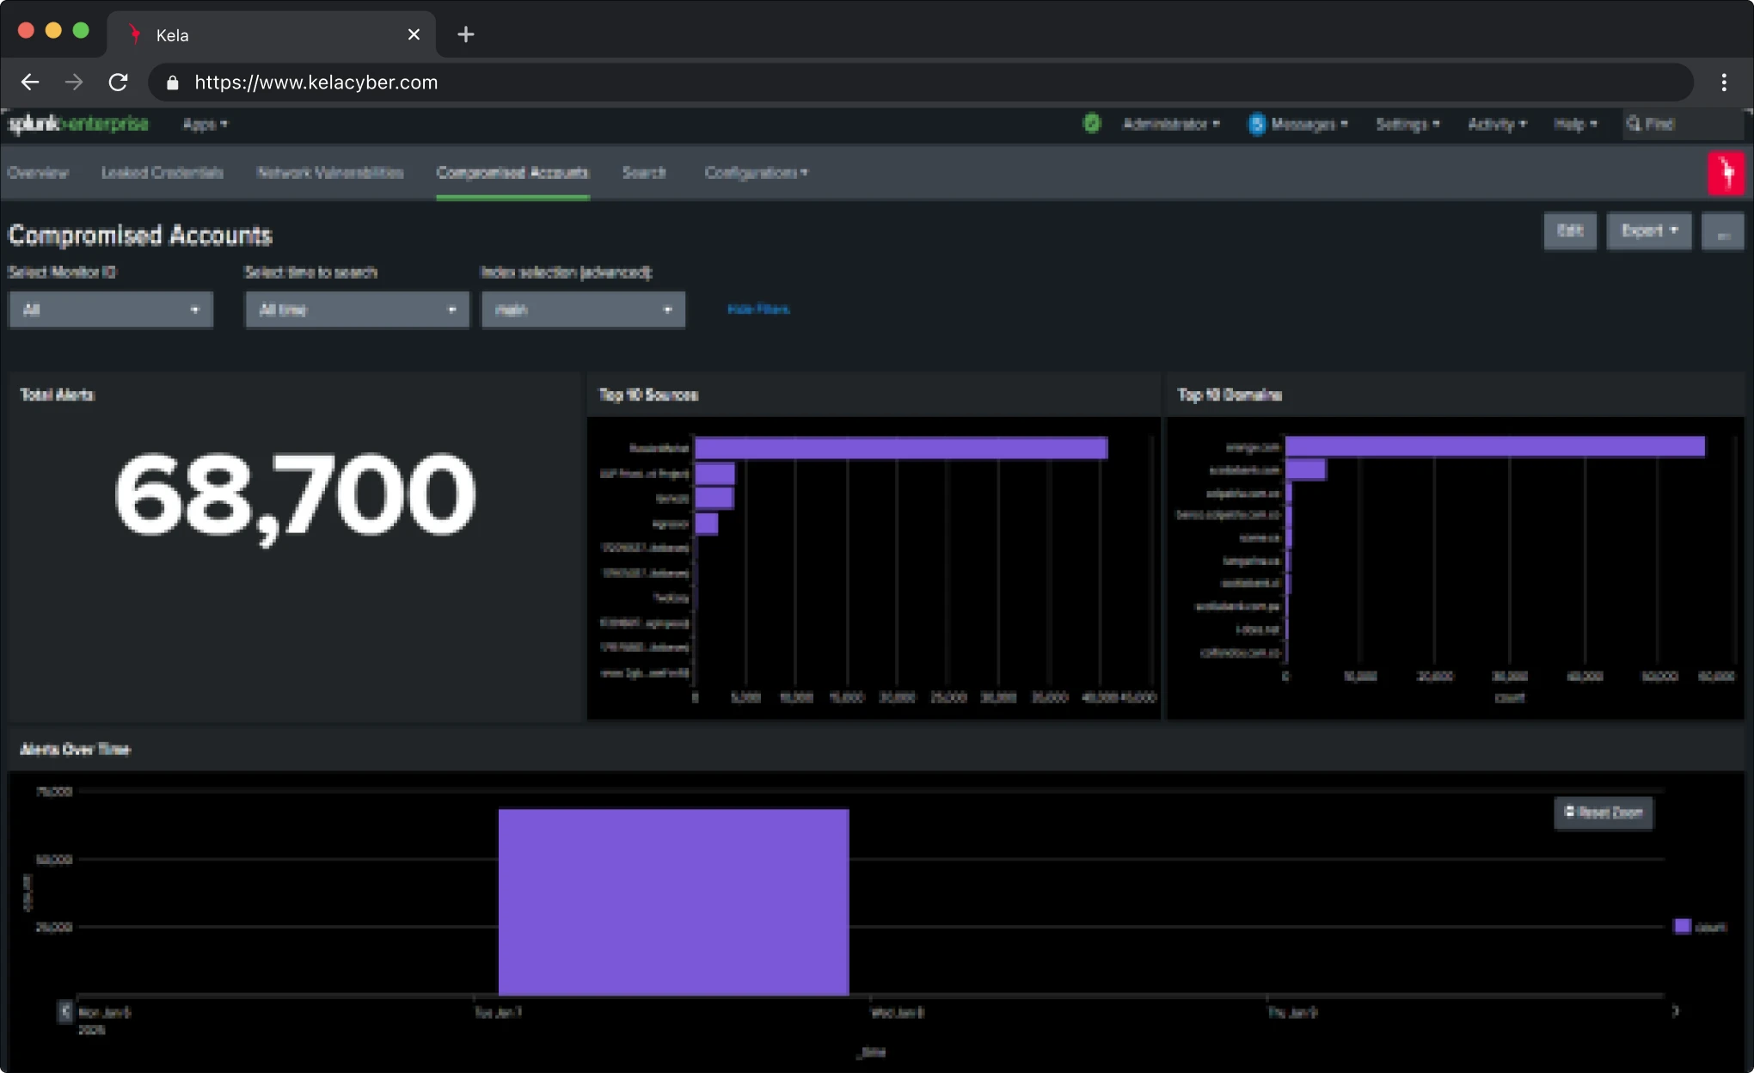This screenshot has width=1754, height=1073.
Task: Click the Splunk enterprise logo
Action: pos(78,124)
